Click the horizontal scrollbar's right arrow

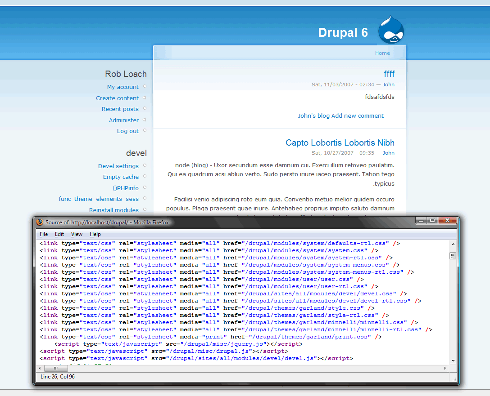(x=445, y=368)
